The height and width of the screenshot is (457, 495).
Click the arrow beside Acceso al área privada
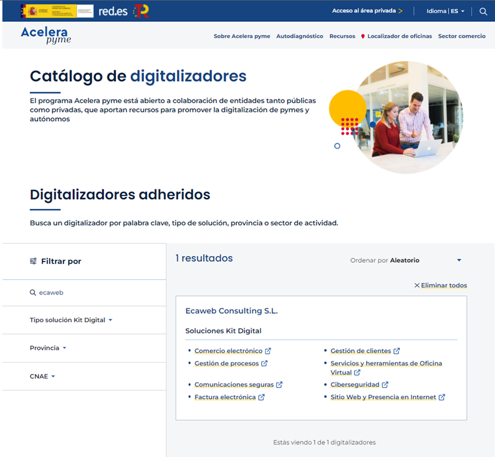[400, 11]
